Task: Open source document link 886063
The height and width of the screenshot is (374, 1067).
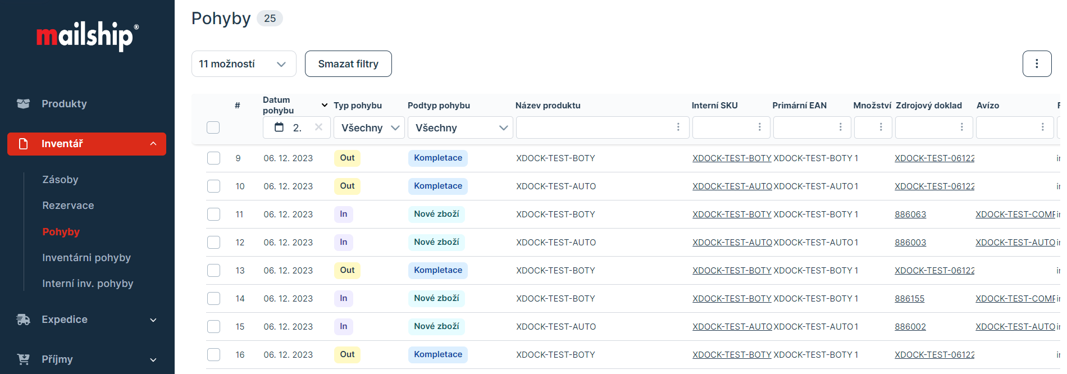Action: click(x=910, y=215)
